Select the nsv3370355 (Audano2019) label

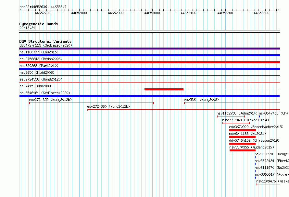pos(252,147)
